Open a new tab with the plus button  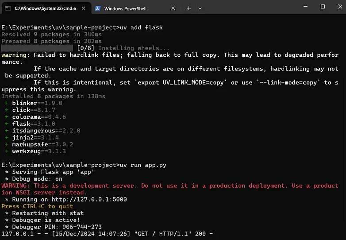tap(188, 8)
